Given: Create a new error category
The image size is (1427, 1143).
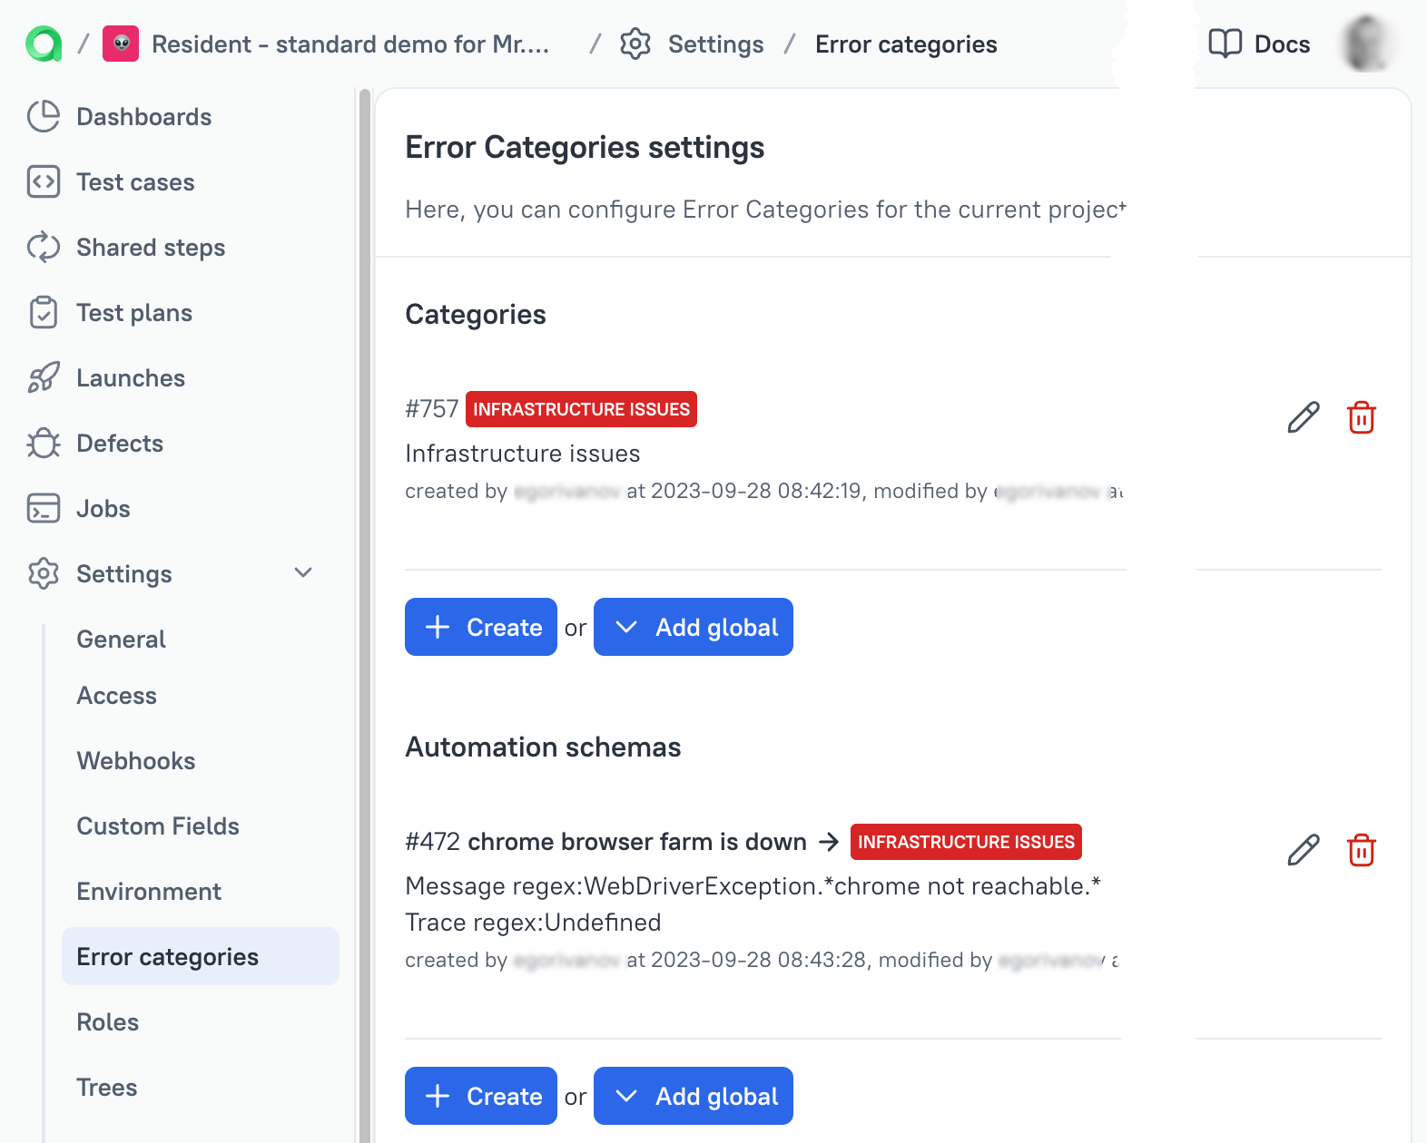Looking at the screenshot, I should (x=481, y=627).
